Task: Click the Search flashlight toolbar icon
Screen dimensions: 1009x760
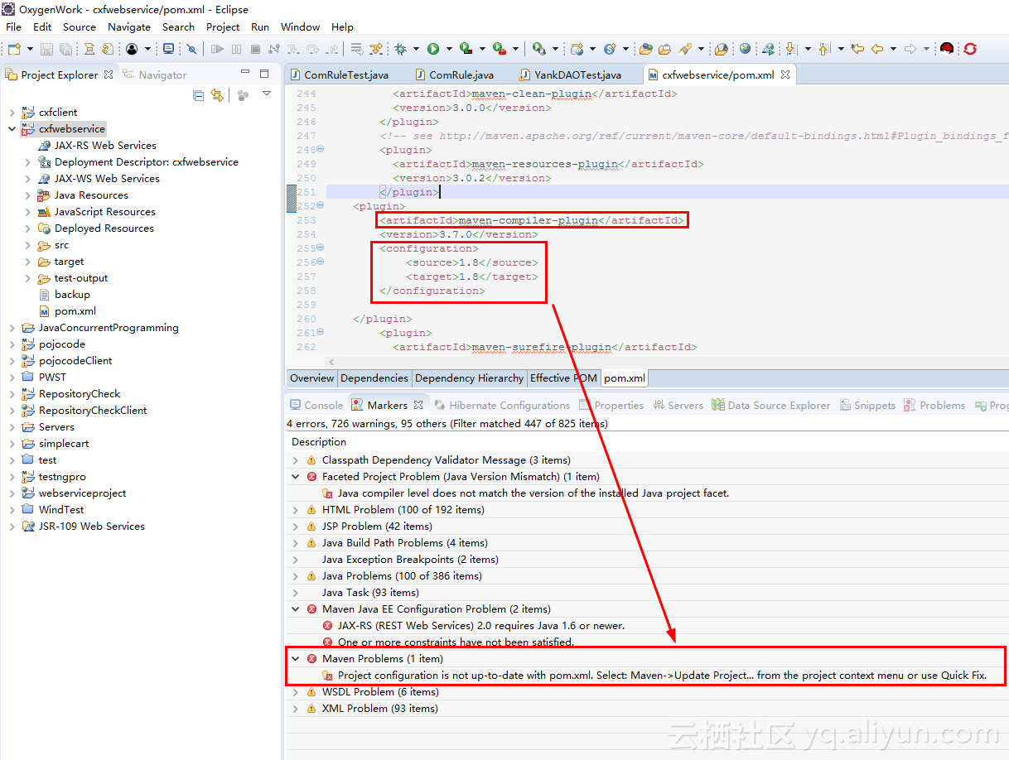Action: [685, 49]
